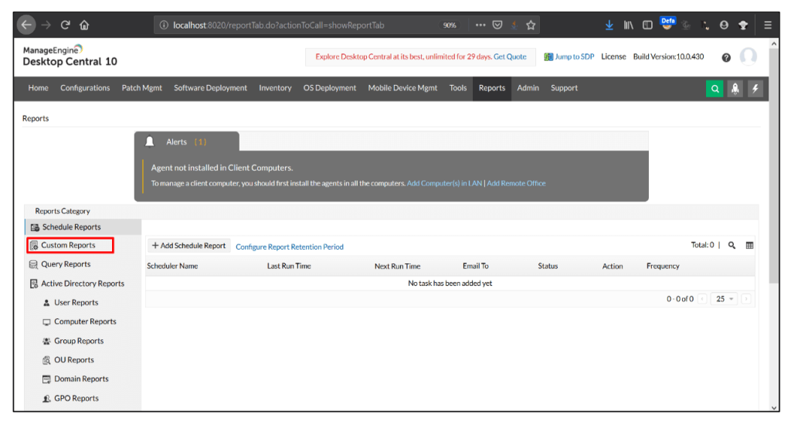This screenshot has height=425, width=791.
Task: Open the column chooser grid icon
Action: pyautogui.click(x=749, y=245)
